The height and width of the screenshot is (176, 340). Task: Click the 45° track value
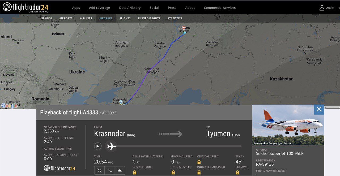coord(239,162)
